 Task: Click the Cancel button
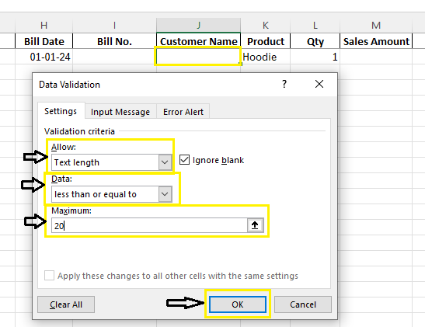[x=303, y=304]
